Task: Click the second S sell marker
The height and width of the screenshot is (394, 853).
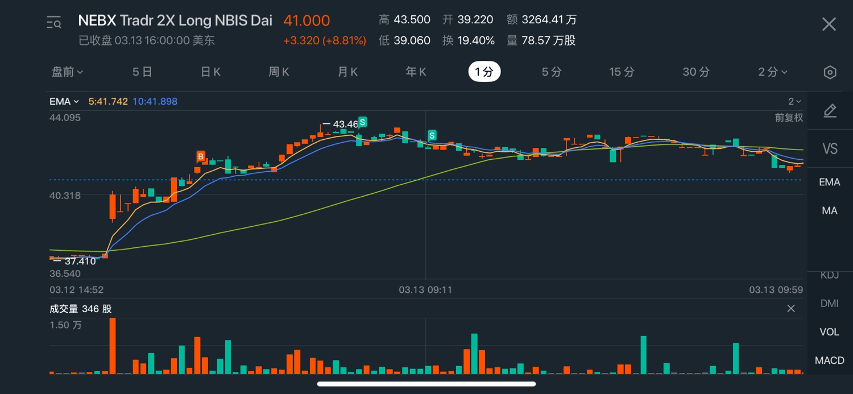Action: (432, 135)
